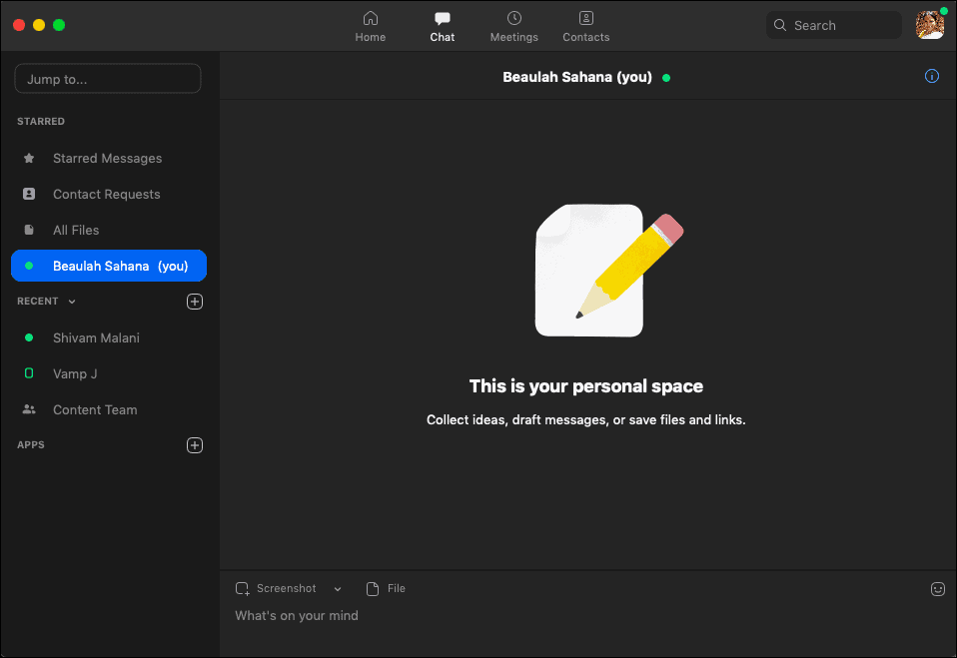The image size is (957, 658).
Task: Click the STARRED section header
Action: click(41, 122)
